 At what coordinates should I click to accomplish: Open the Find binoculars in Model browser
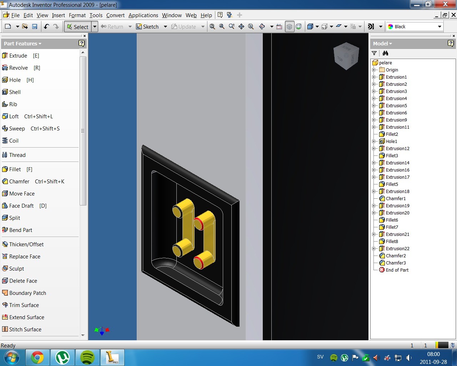coord(385,53)
